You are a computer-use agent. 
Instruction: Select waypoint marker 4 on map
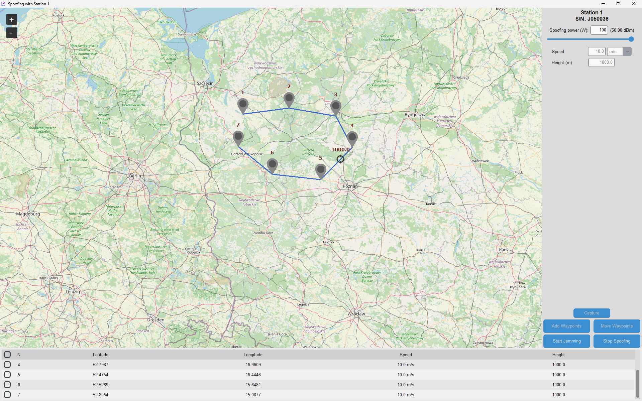[352, 139]
